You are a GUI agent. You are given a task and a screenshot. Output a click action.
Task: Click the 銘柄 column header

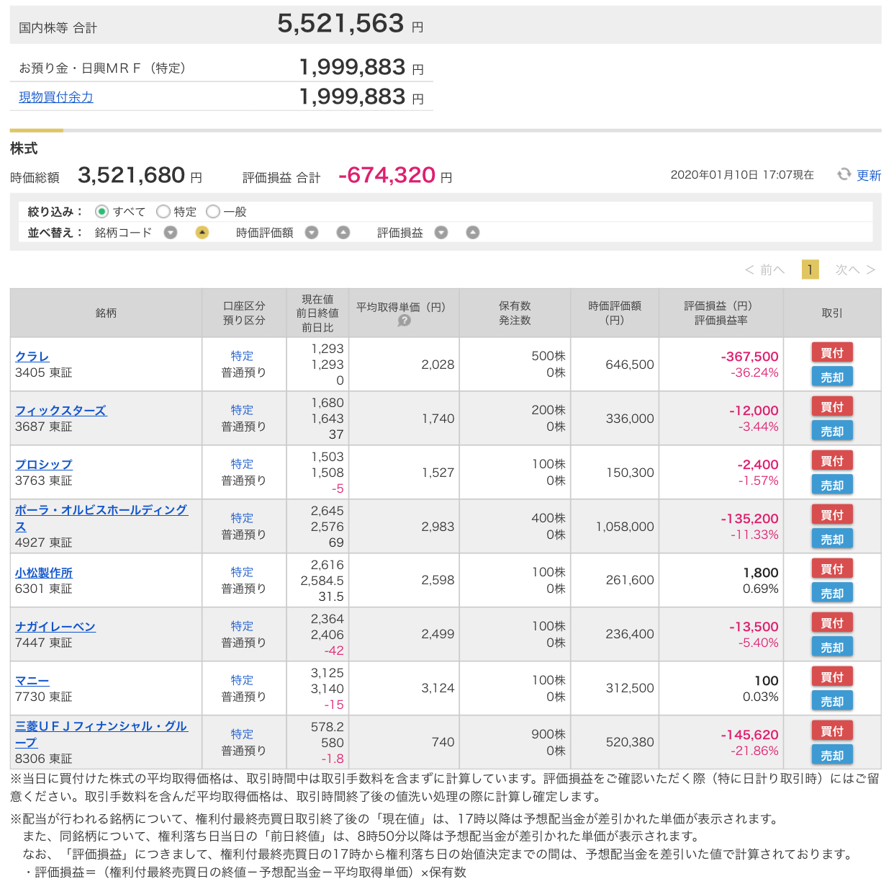(106, 313)
